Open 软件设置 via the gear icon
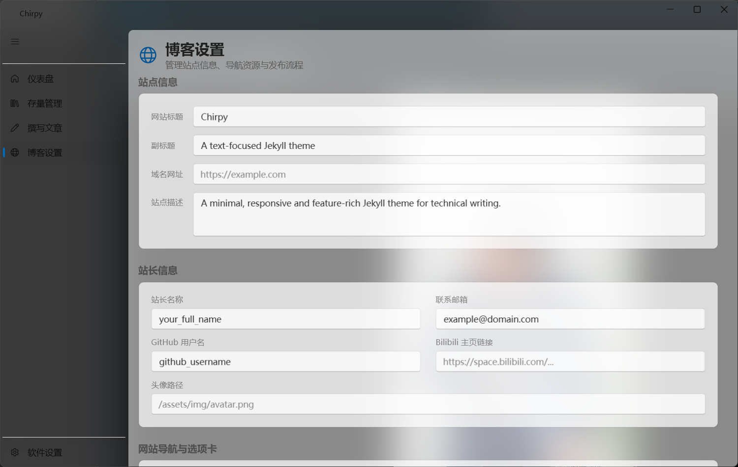This screenshot has width=738, height=467. (x=15, y=452)
